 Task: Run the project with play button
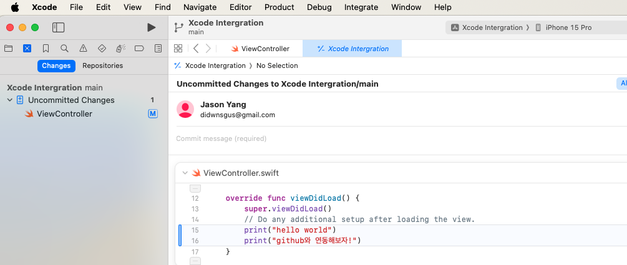tap(151, 27)
